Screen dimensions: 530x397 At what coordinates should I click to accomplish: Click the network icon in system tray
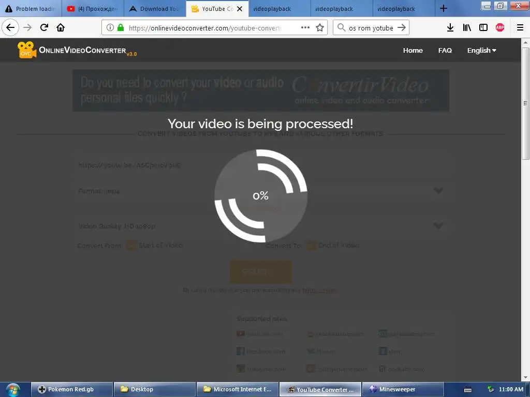[x=491, y=389]
